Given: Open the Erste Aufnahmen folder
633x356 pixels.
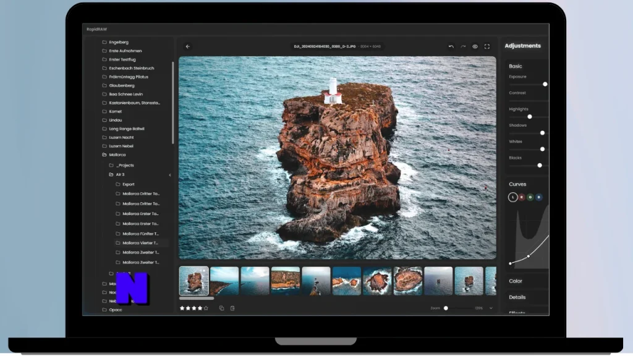Looking at the screenshot, I should pos(125,51).
